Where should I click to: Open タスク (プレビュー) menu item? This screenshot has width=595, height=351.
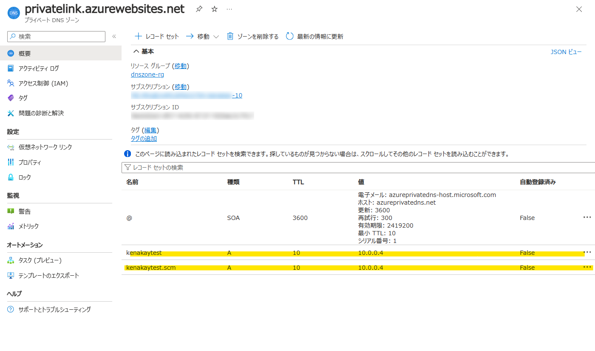tap(60, 260)
